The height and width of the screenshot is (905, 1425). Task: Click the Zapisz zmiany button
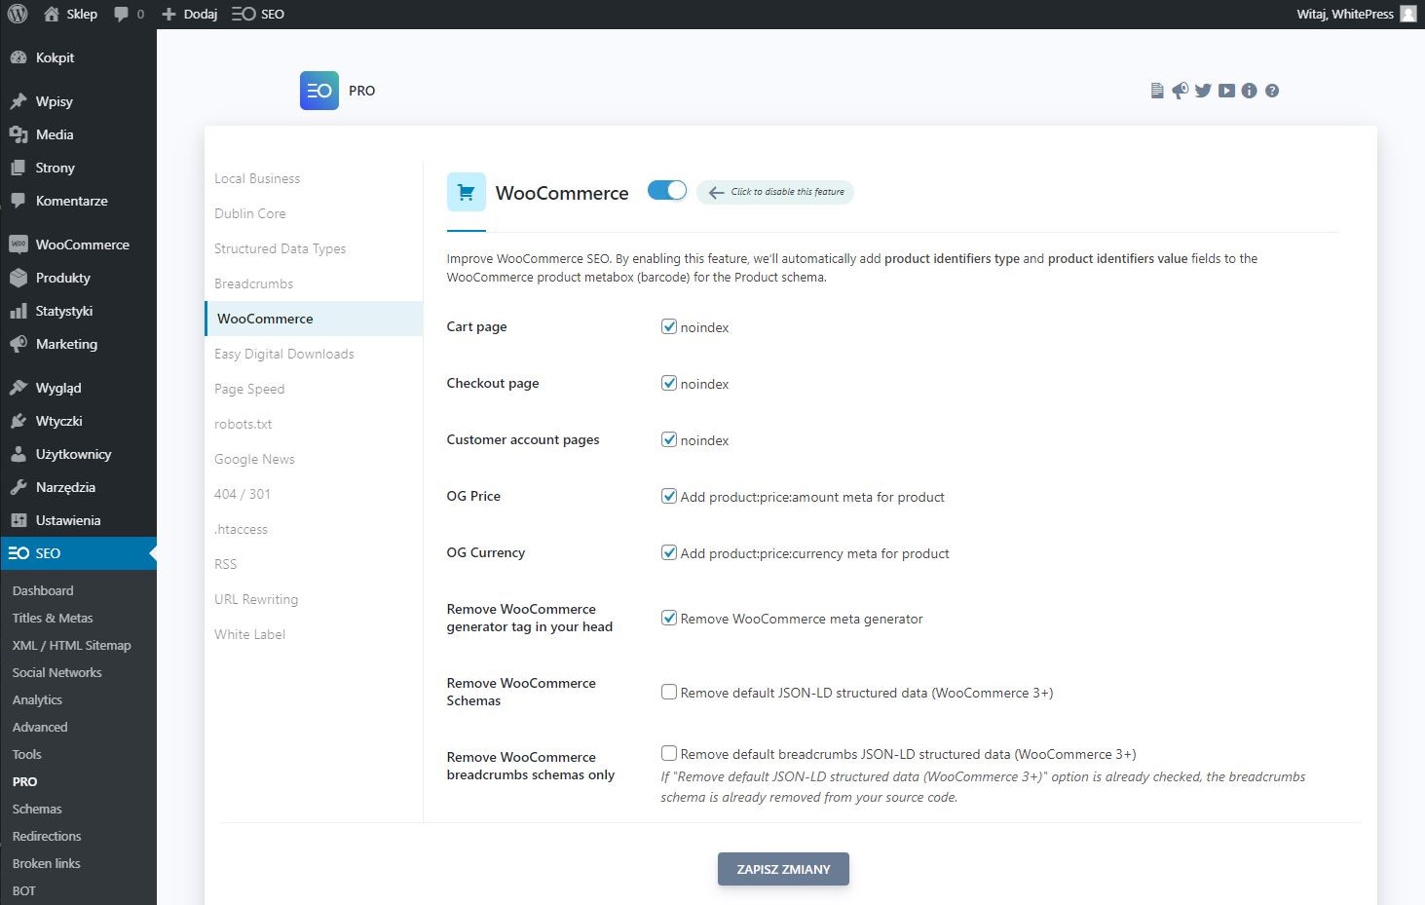click(x=783, y=869)
